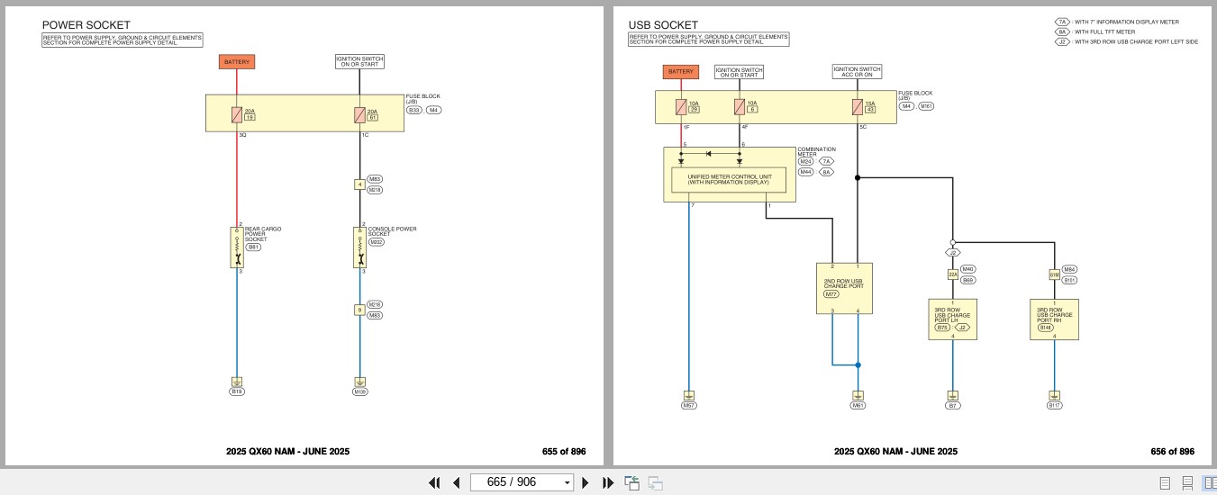Image resolution: width=1217 pixels, height=495 pixels.
Task: Click the POWER SOCKET page title
Action: pyautogui.click(x=86, y=25)
